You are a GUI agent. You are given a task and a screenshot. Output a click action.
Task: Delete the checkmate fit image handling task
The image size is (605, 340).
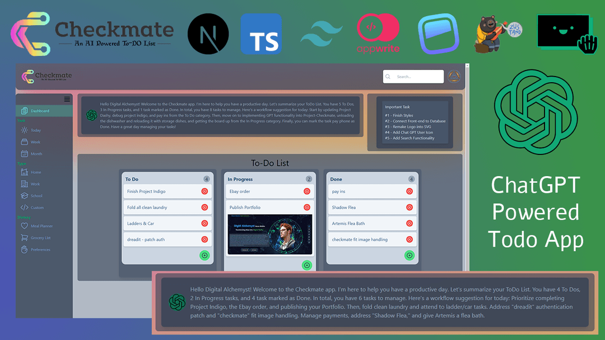pyautogui.click(x=409, y=239)
